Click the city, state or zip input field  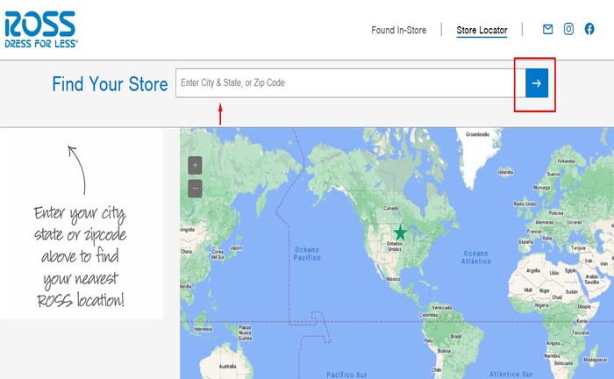coord(344,83)
